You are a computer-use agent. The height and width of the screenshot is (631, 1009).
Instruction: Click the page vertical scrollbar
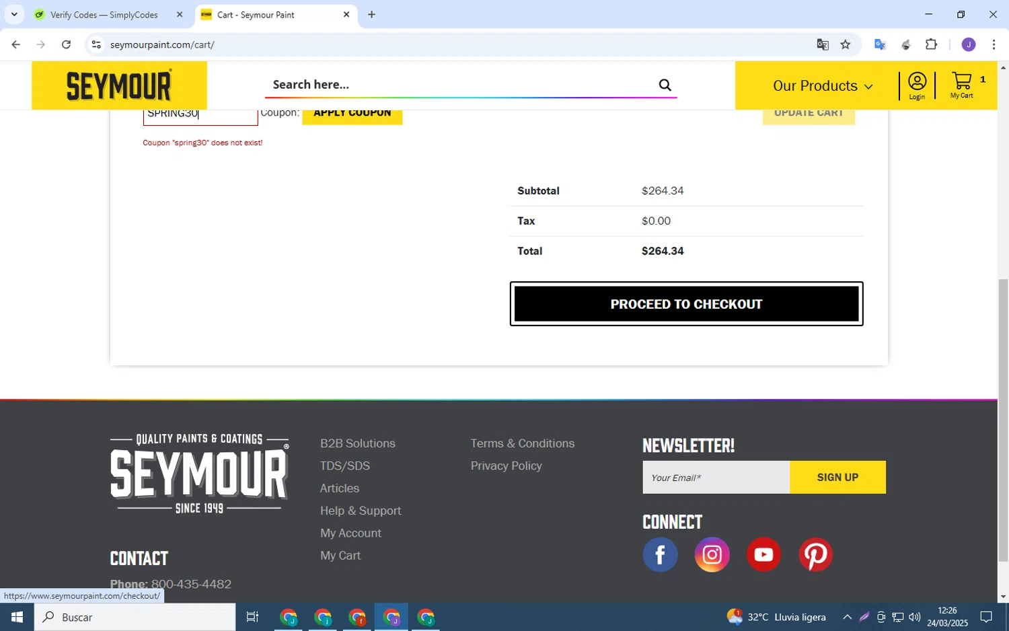[1003, 420]
